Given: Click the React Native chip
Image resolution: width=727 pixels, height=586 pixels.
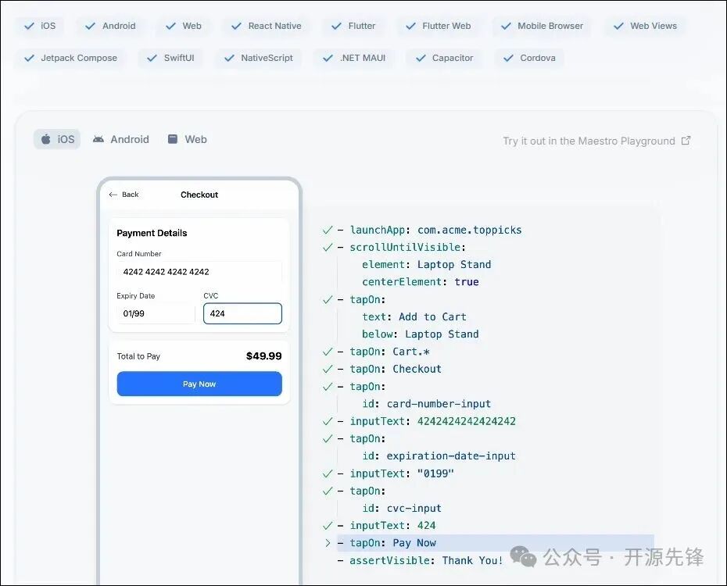Looking at the screenshot, I should pos(267,26).
